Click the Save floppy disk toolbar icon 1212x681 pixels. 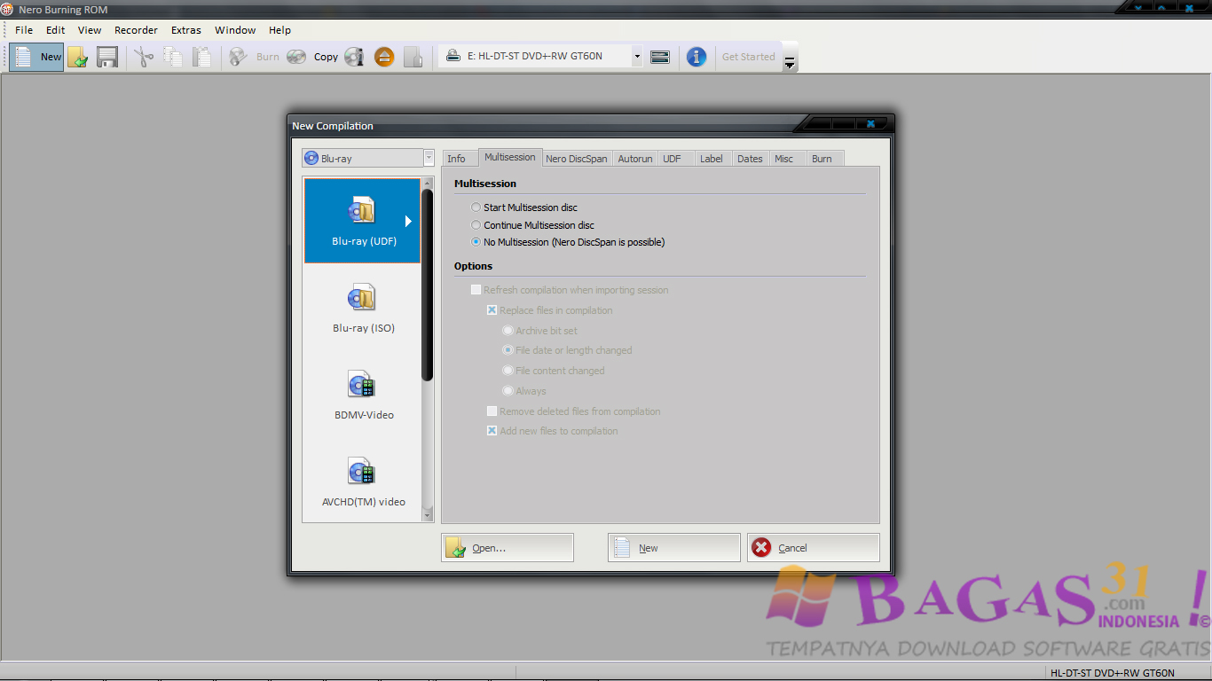coord(107,57)
